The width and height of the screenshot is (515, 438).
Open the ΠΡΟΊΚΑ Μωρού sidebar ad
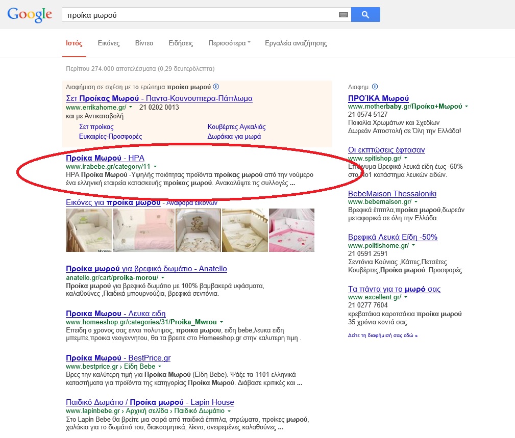[378, 98]
